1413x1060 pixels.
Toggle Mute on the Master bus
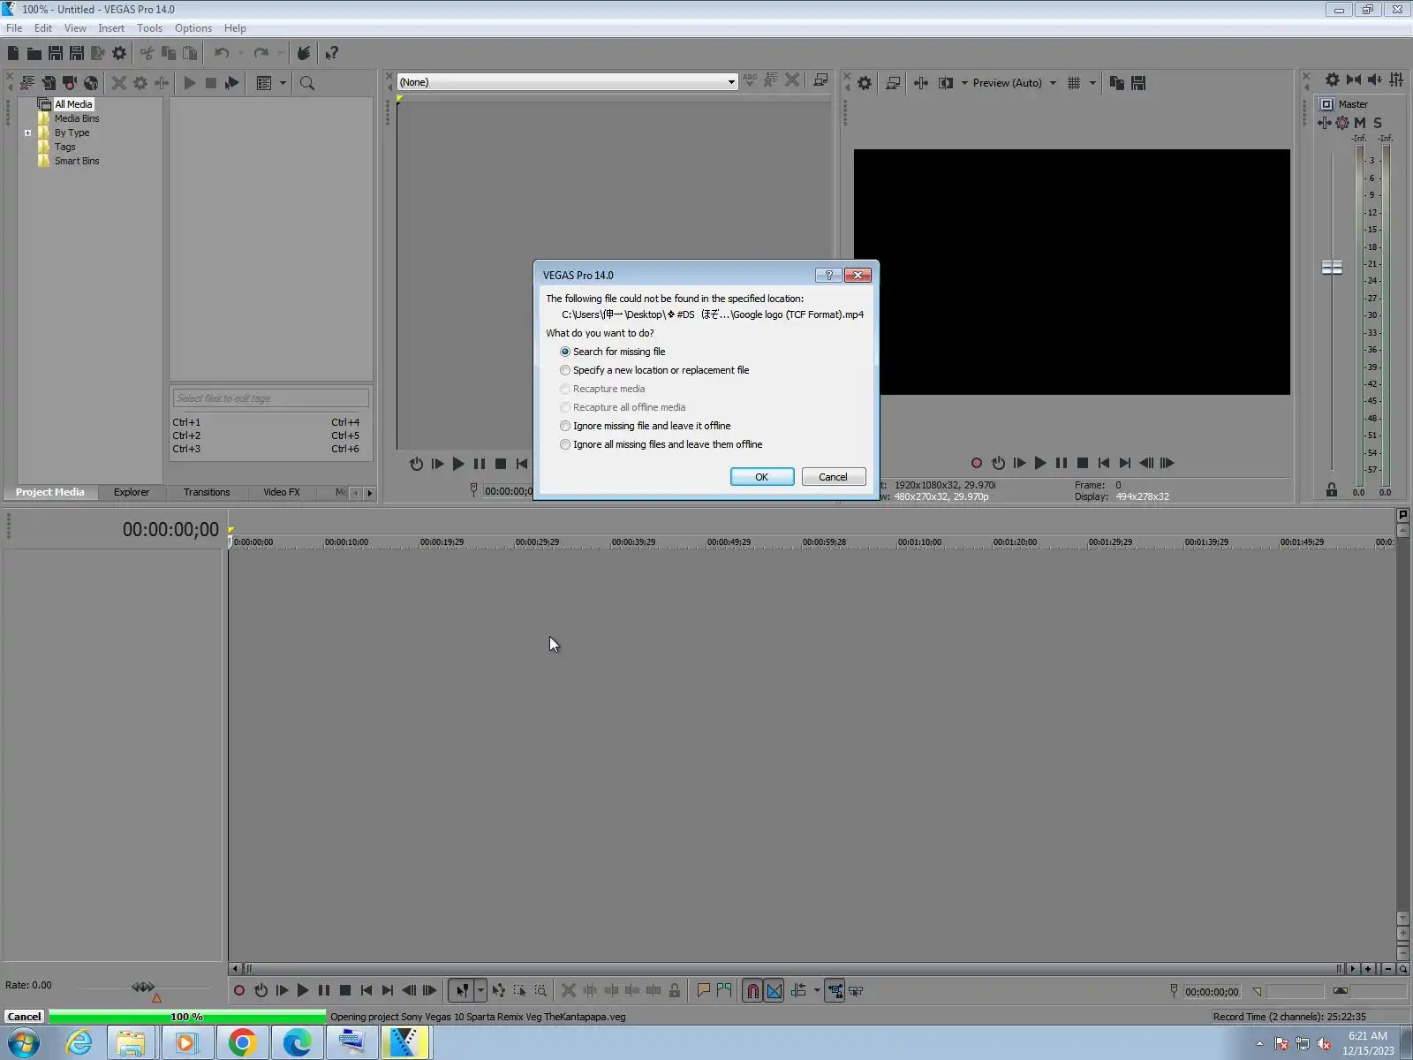click(1360, 123)
